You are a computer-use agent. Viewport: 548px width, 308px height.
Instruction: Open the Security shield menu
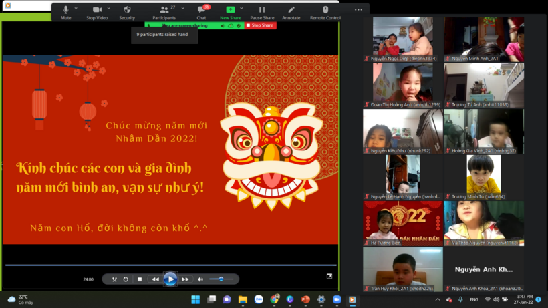[x=127, y=13]
